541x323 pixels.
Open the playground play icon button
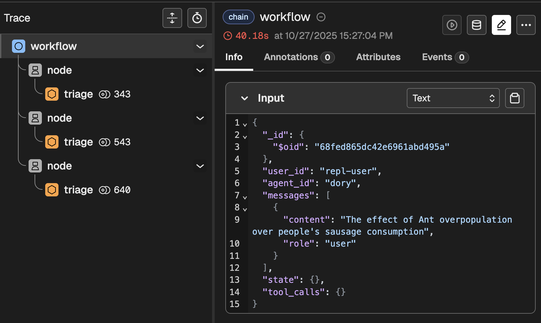[x=452, y=25]
